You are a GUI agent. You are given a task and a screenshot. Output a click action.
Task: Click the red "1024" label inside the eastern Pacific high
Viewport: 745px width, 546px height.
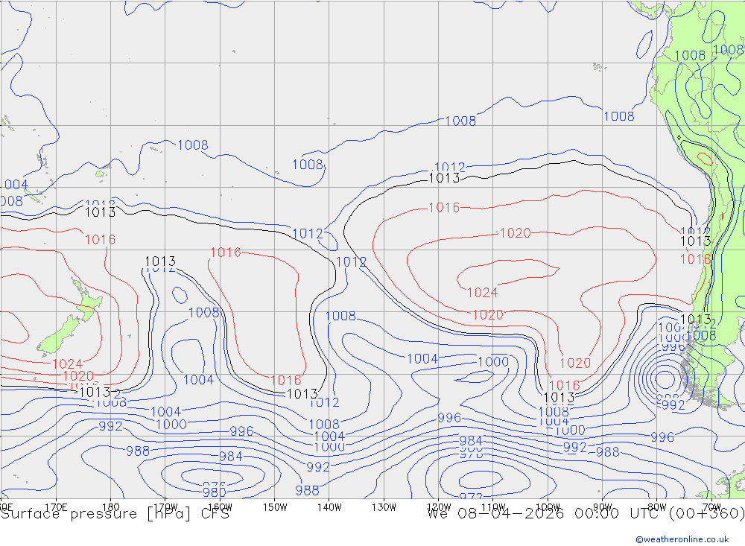click(x=482, y=292)
